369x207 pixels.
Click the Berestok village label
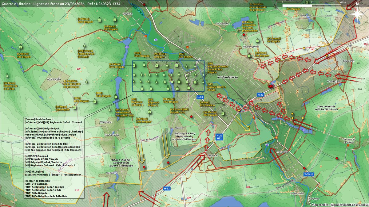pyautogui.click(x=213, y=155)
